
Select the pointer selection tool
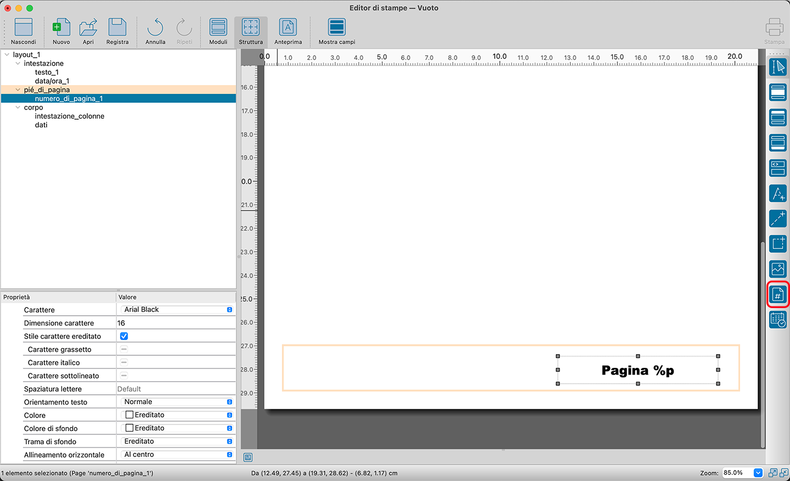pos(778,67)
